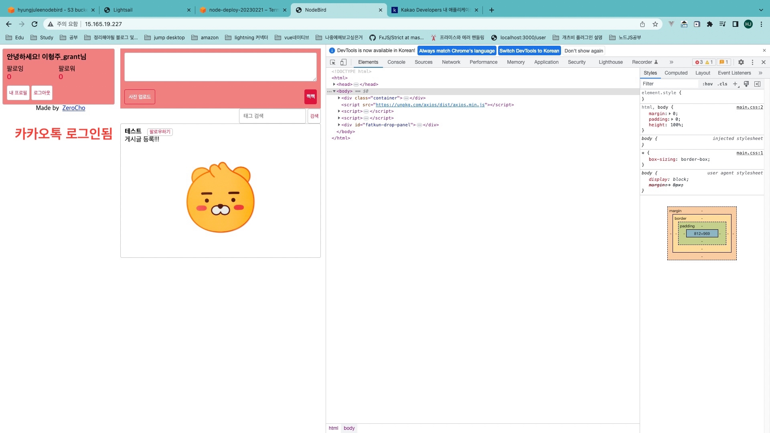
Task: Expand the second collapsed script node
Action: click(339, 118)
